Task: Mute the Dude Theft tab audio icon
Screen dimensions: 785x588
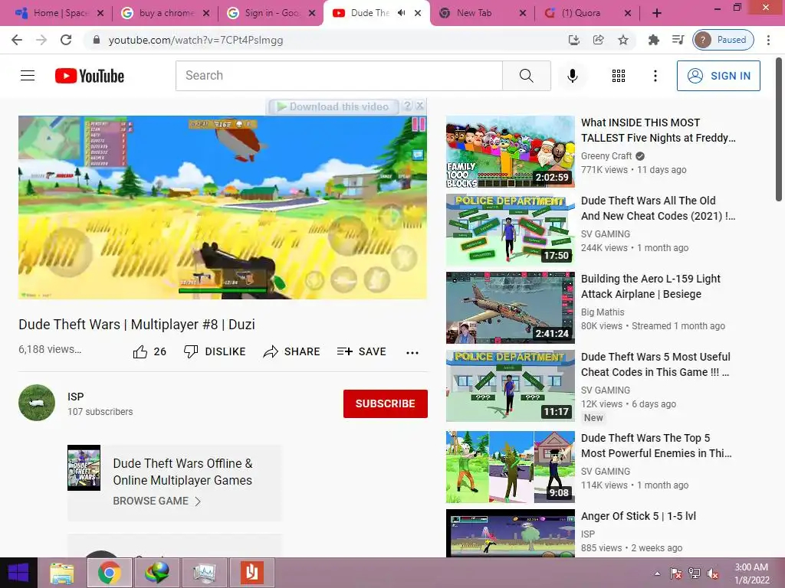Action: pos(401,13)
